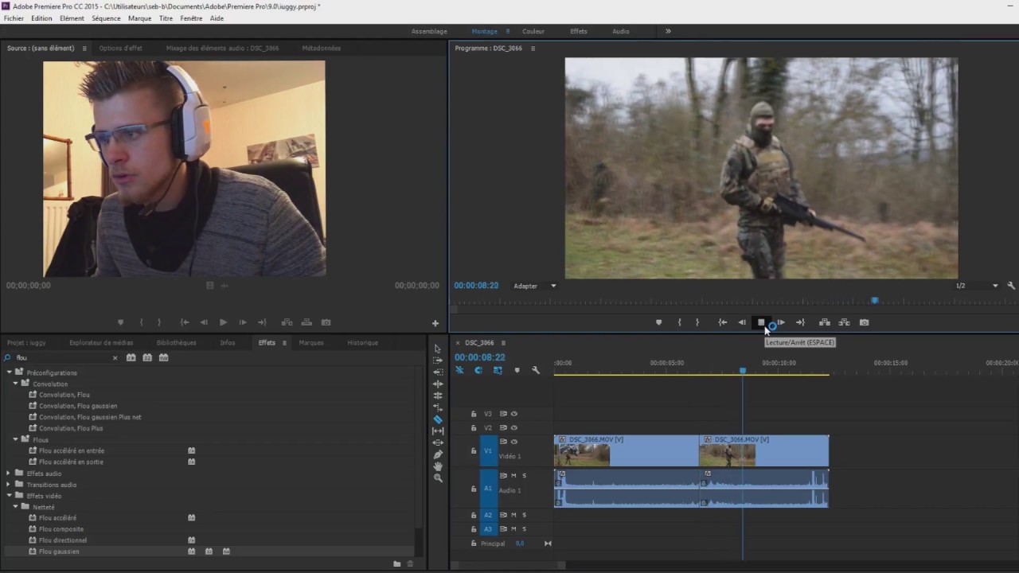Screen dimensions: 1019x573
Task: Go to In point in Program monitor
Action: [x=722, y=322]
